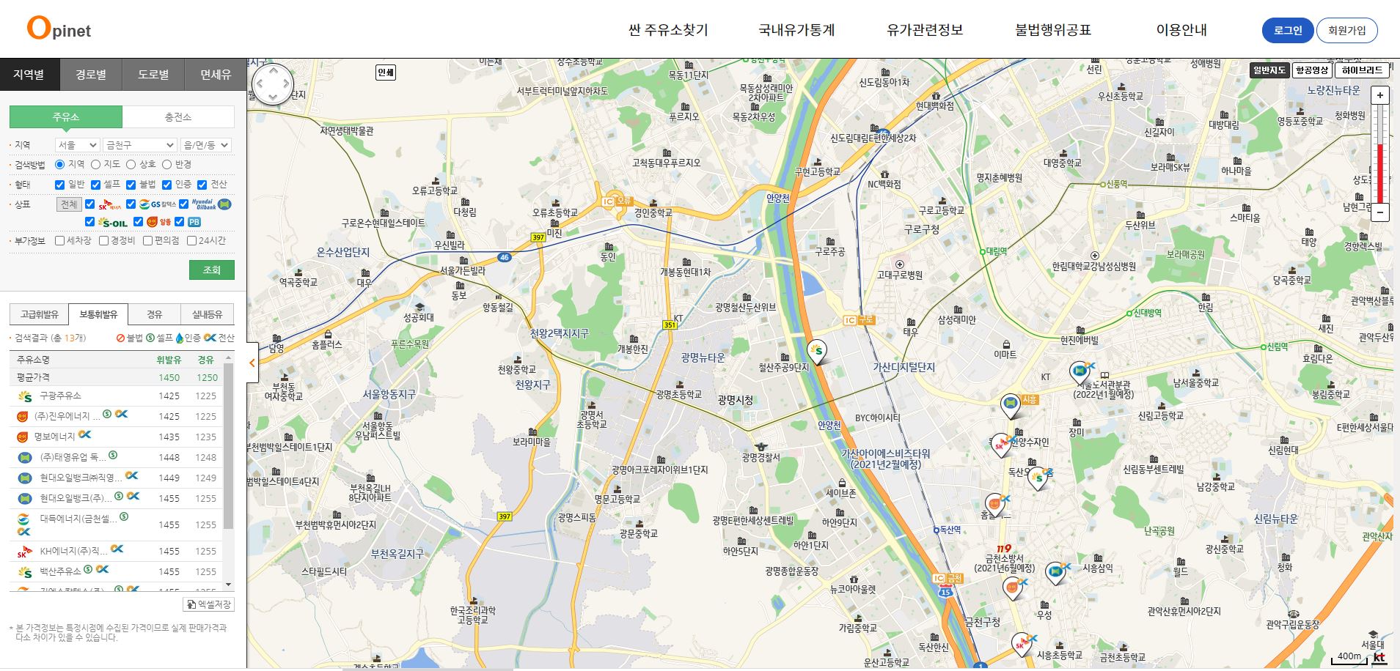Click the 휘발유 column header

tap(169, 360)
